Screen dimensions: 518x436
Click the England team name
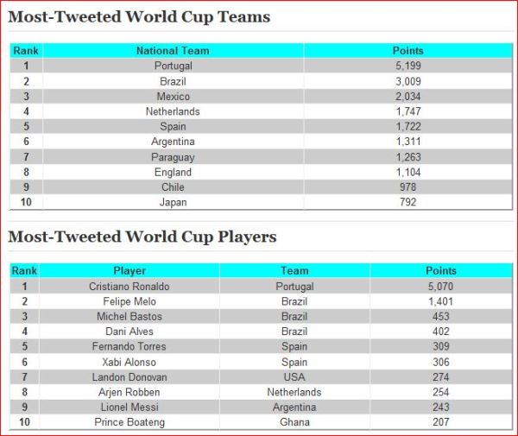(173, 172)
